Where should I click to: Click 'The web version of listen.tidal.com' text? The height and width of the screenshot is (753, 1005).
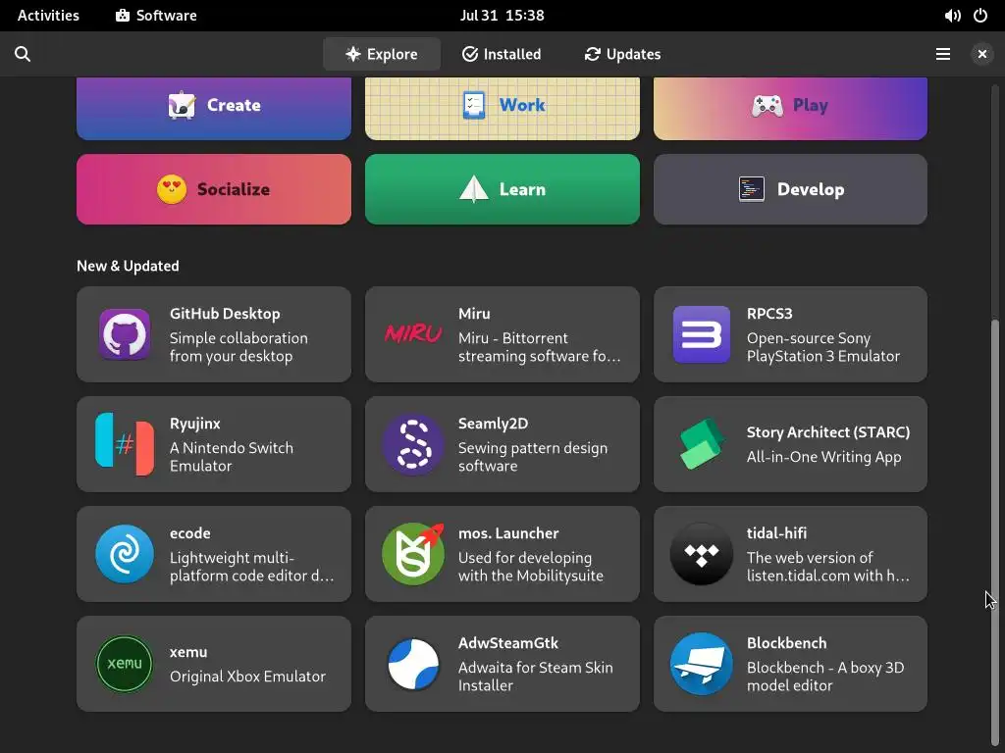[827, 567]
